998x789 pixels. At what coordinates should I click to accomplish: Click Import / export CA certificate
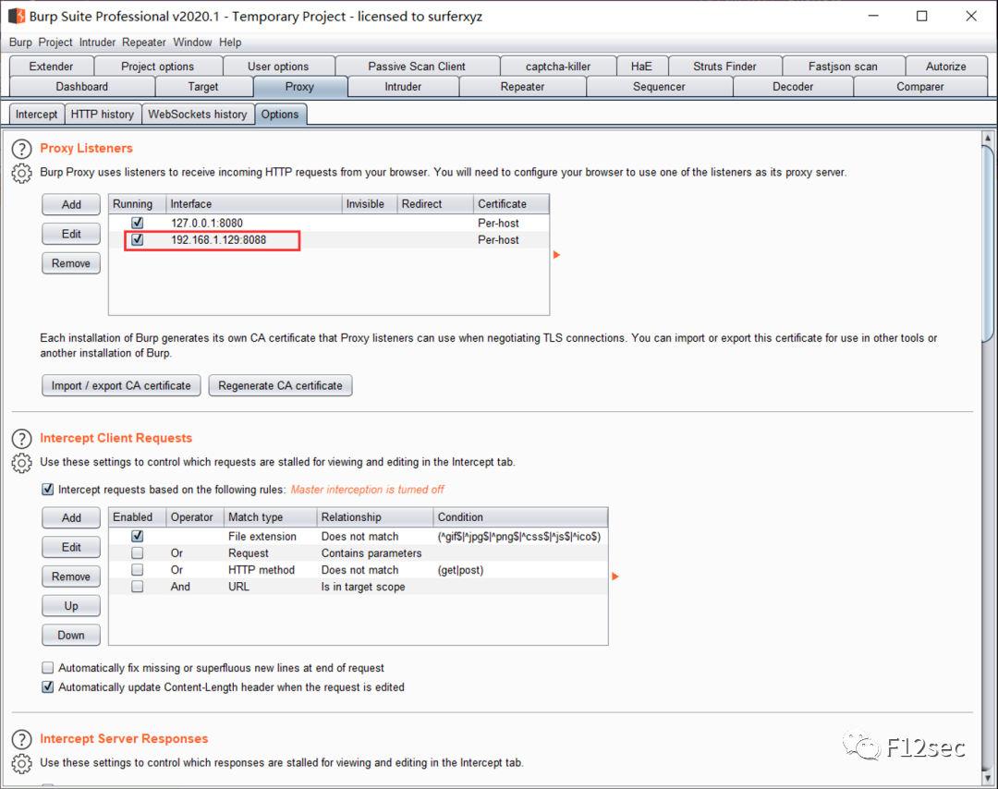click(x=121, y=385)
